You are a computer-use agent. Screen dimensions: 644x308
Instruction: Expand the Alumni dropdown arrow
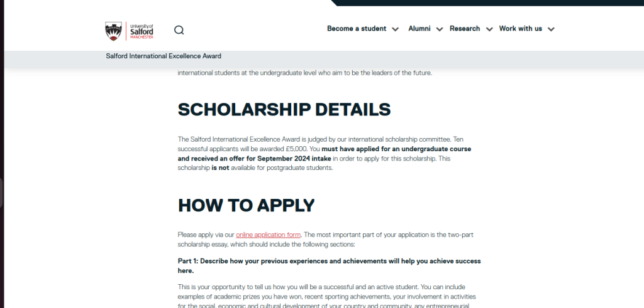tap(439, 29)
